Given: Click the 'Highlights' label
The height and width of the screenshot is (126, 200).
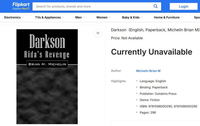Looking at the screenshot, I should tap(118, 81).
